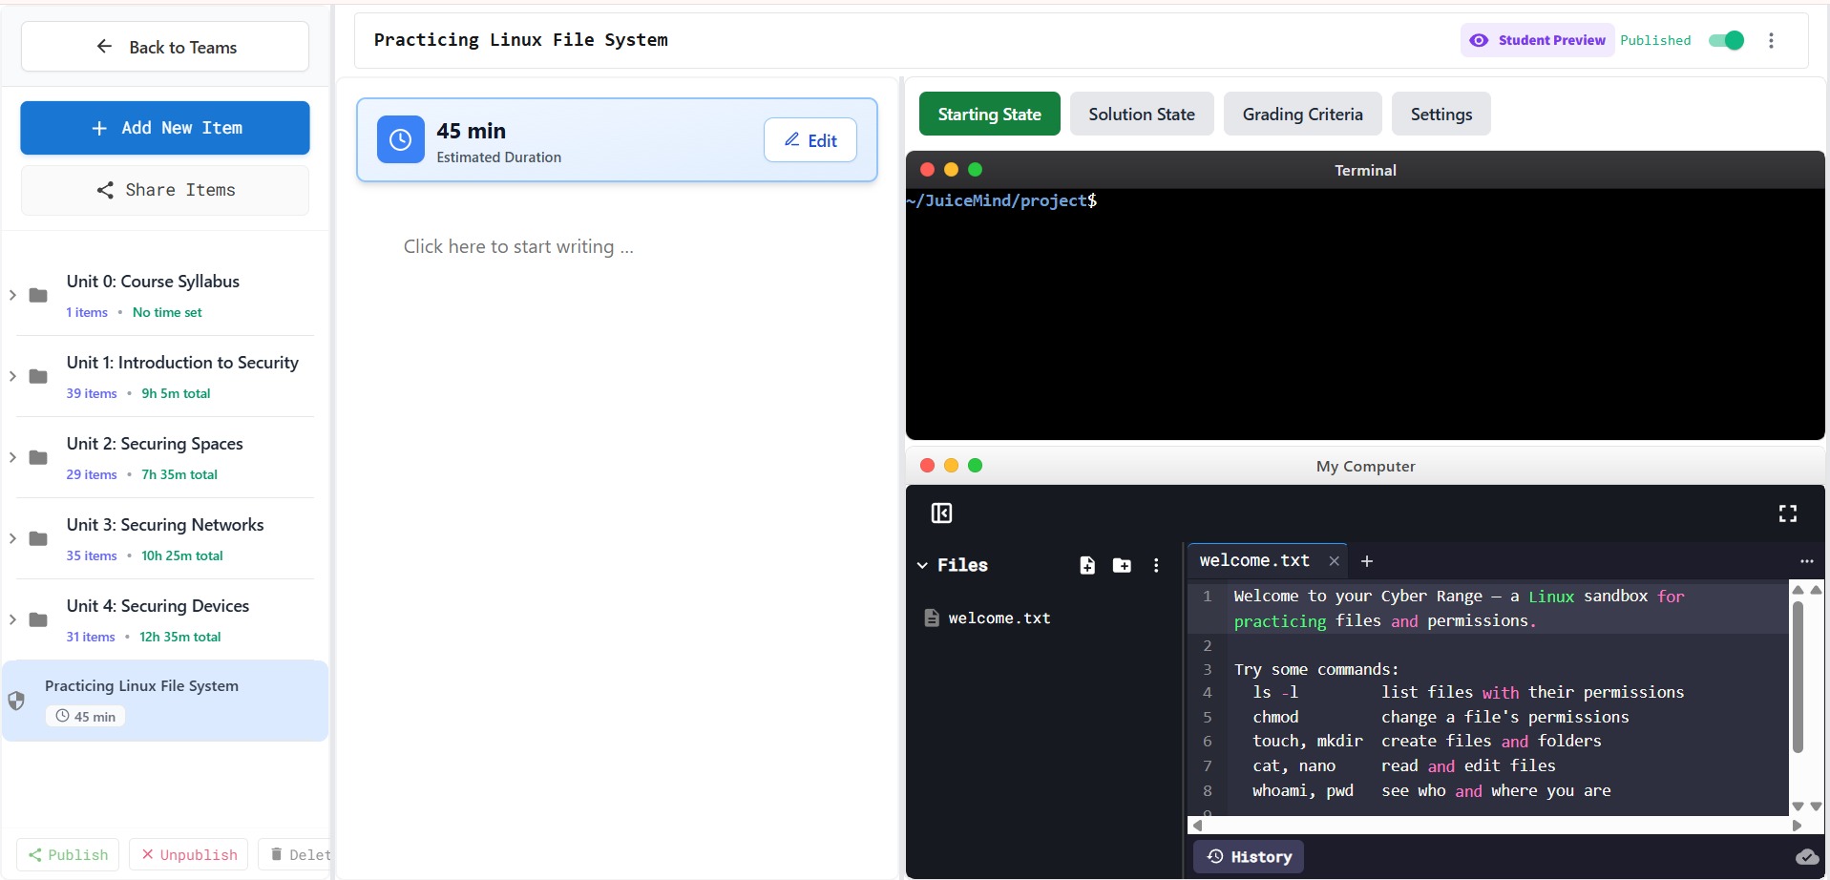Image resolution: width=1830 pixels, height=880 pixels.
Task: Expand Unit 1: Introduction to Security chevron
Action: [x=12, y=376]
